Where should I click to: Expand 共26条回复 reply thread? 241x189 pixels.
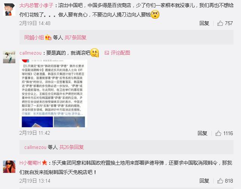(x=71, y=147)
